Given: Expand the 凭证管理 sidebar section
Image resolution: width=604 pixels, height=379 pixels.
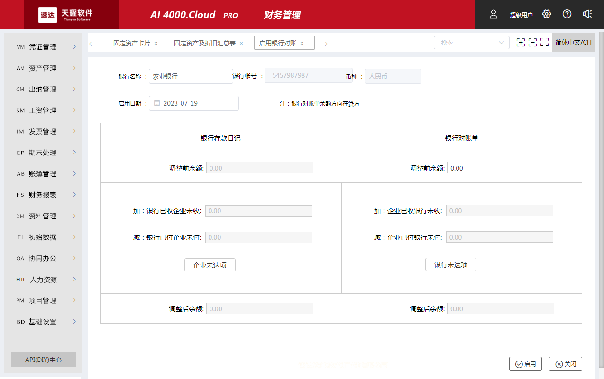Looking at the screenshot, I should (43, 47).
